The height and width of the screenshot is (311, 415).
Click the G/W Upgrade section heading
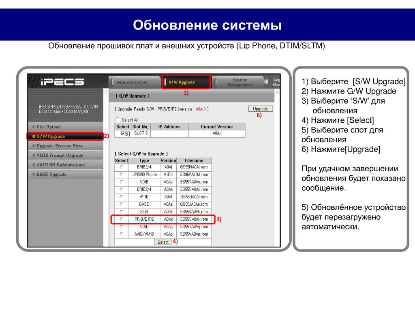(133, 96)
